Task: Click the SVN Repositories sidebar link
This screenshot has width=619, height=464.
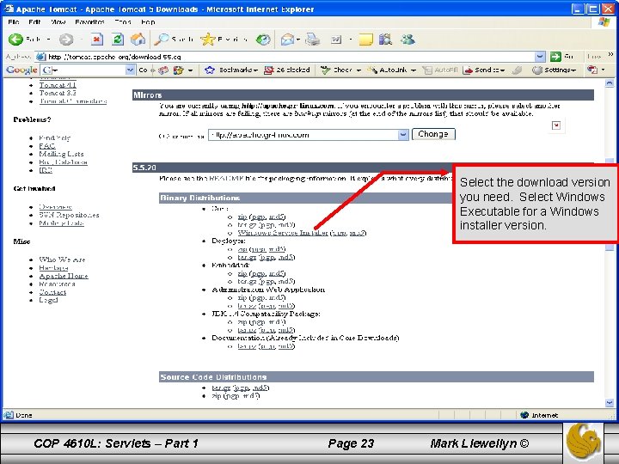Action: pos(69,215)
